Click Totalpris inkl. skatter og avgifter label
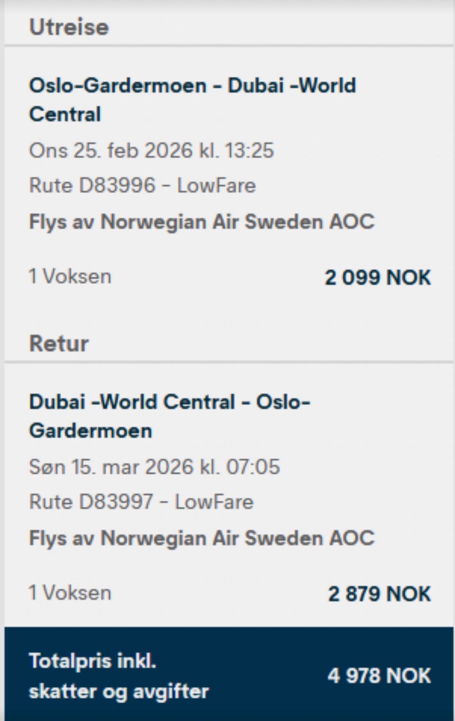This screenshot has height=721, width=455. pyautogui.click(x=118, y=676)
